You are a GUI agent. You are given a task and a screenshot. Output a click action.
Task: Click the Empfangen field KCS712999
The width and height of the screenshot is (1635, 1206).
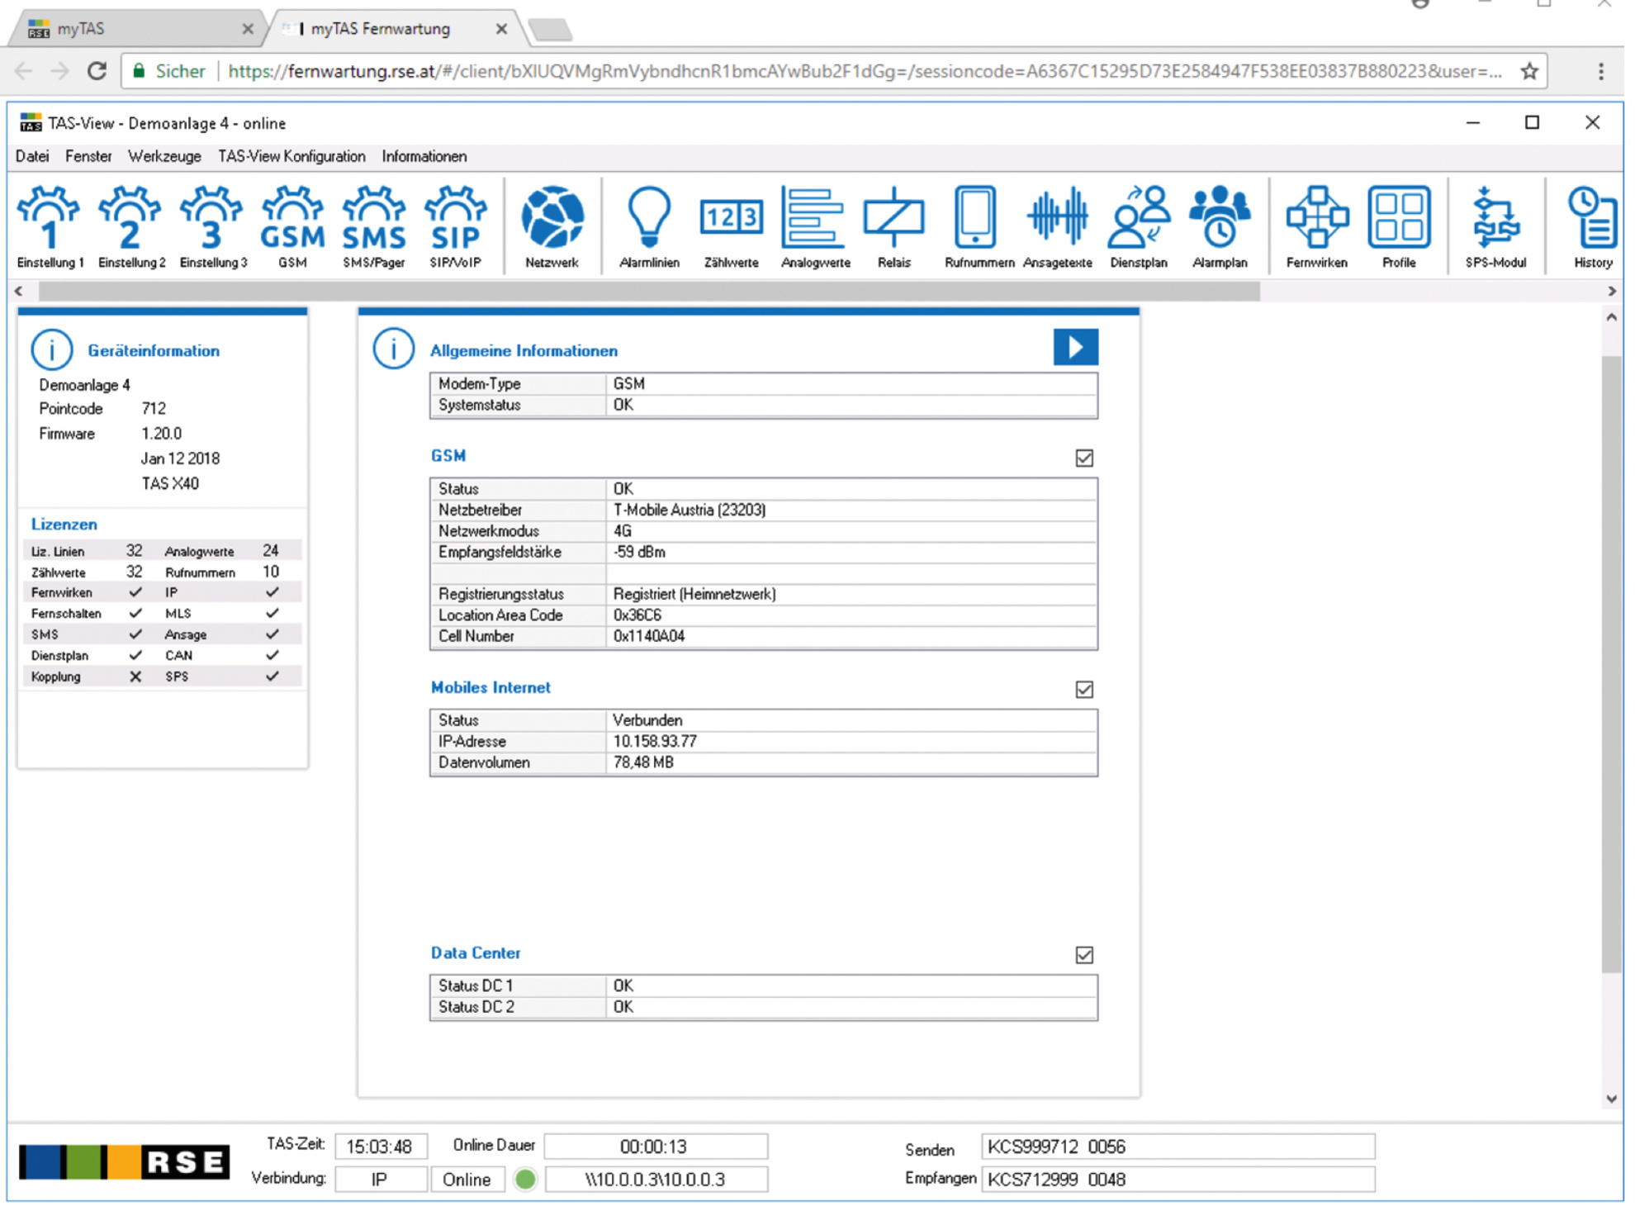1178,1180
